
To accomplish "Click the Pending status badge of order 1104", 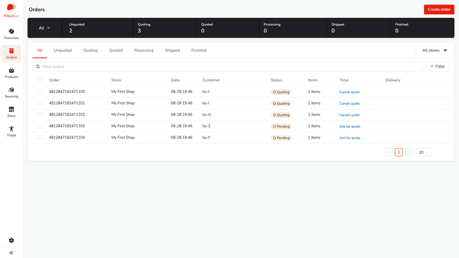I will point(281,138).
